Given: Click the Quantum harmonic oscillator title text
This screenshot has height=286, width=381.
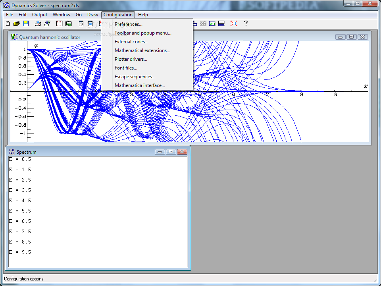Looking at the screenshot, I should 50,37.
